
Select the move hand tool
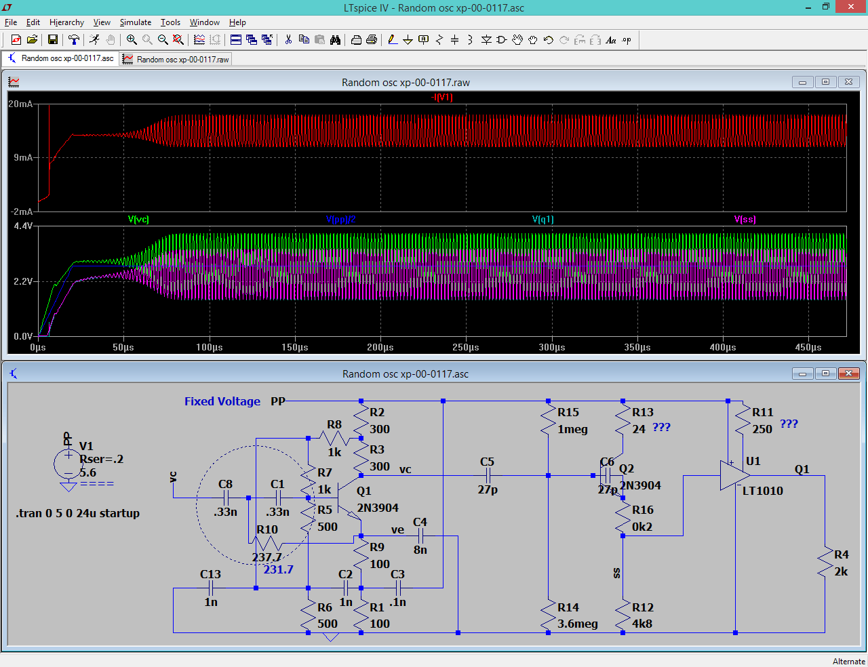pos(517,40)
